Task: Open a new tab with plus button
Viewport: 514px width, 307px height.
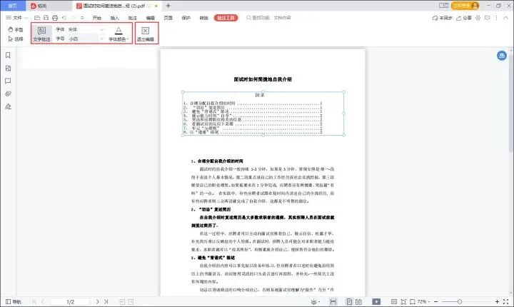Action: 168,6
